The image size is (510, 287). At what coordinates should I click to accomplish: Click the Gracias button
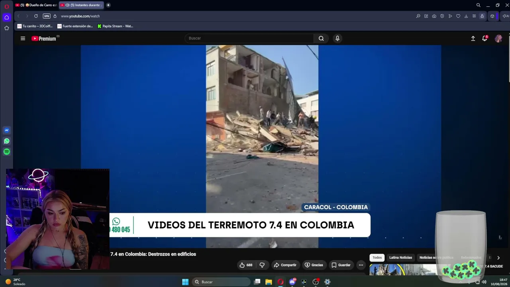(314, 265)
